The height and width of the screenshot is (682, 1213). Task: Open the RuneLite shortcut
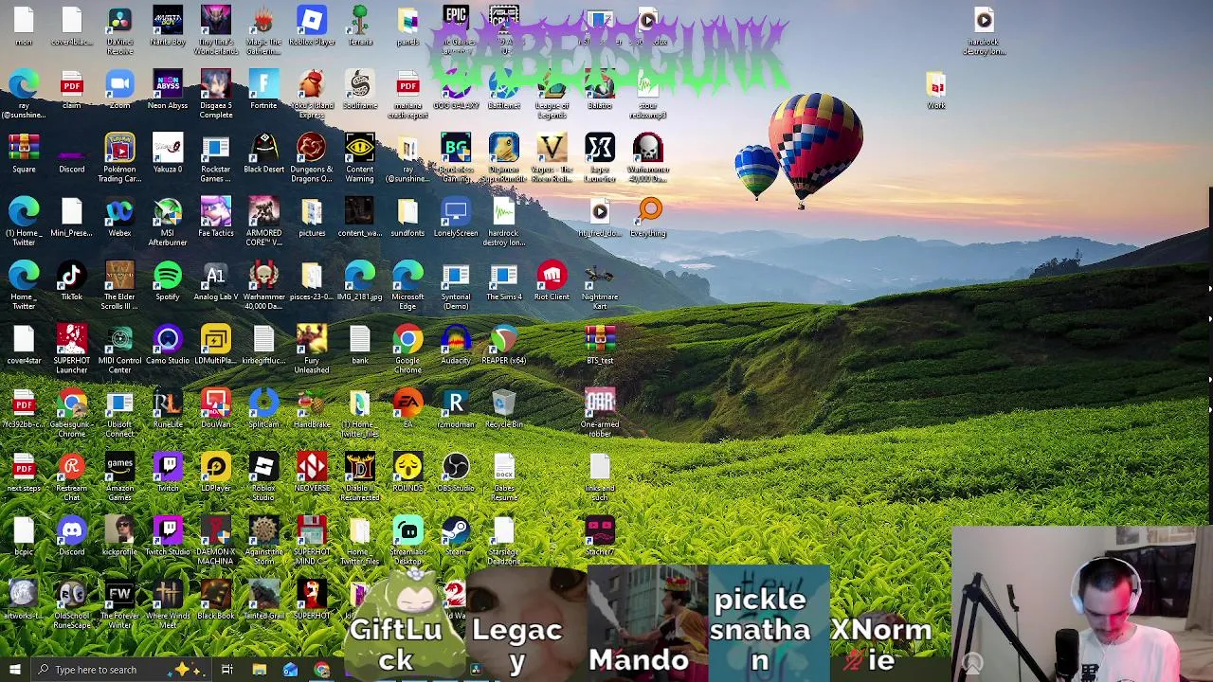click(168, 409)
